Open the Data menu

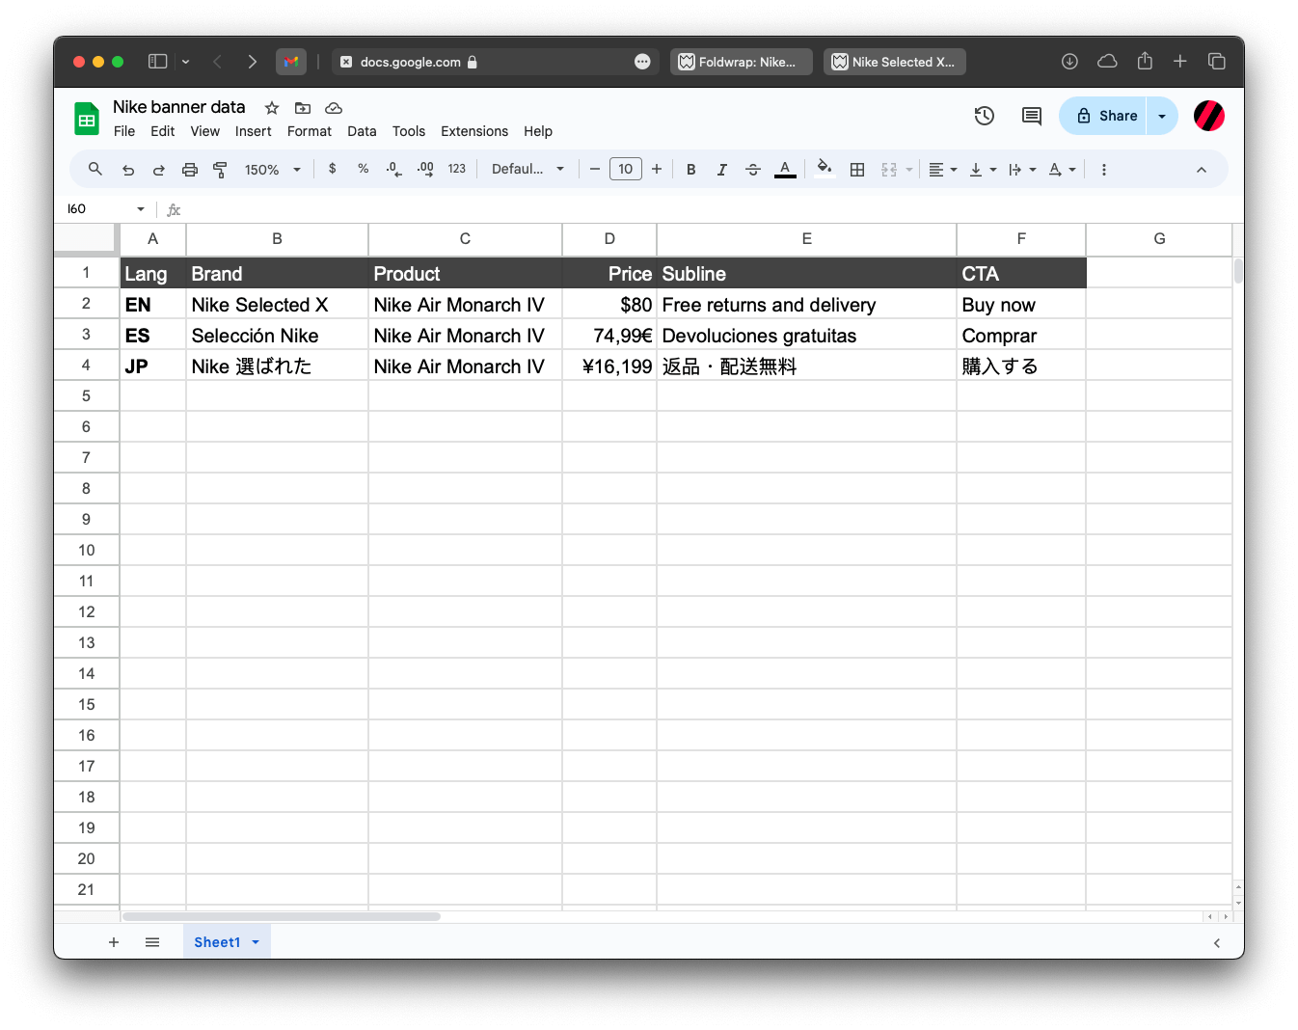[x=362, y=131]
